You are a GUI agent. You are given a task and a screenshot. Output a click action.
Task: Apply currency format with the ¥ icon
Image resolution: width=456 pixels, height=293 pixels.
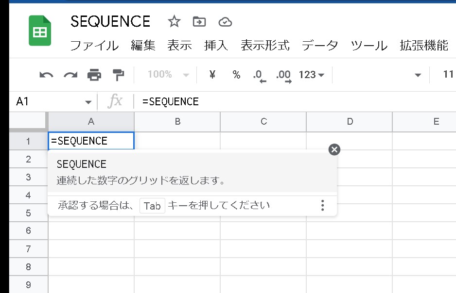click(211, 75)
